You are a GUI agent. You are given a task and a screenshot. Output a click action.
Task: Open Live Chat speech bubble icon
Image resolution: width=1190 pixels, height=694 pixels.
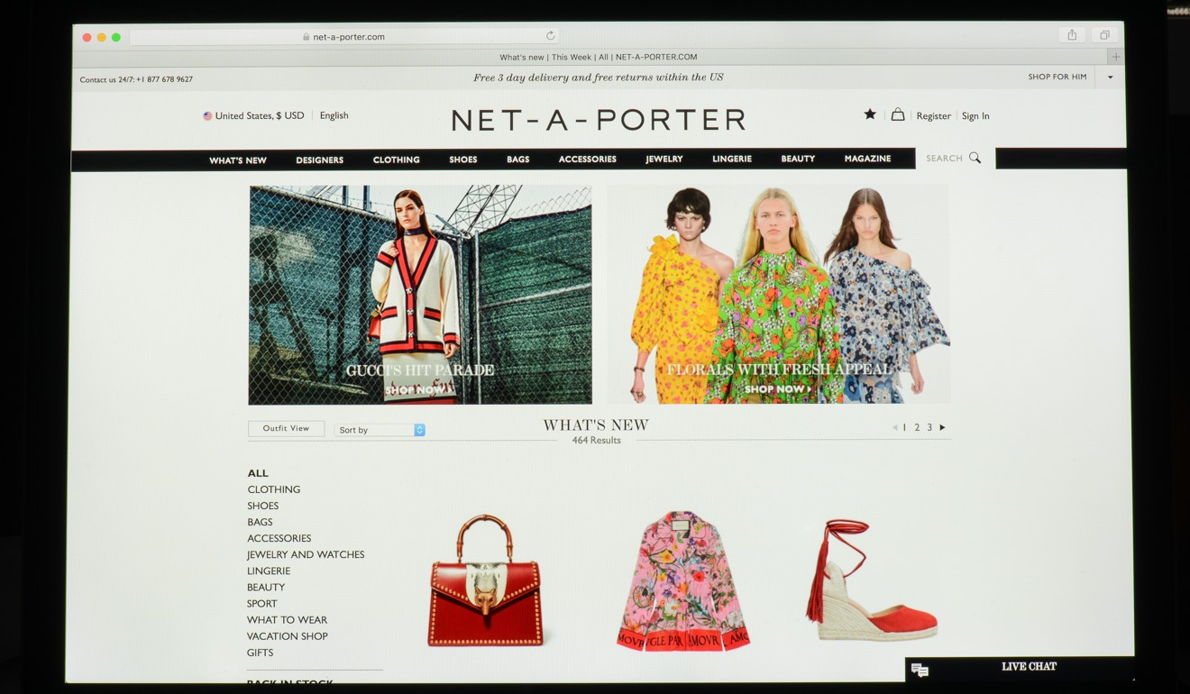coord(920,669)
